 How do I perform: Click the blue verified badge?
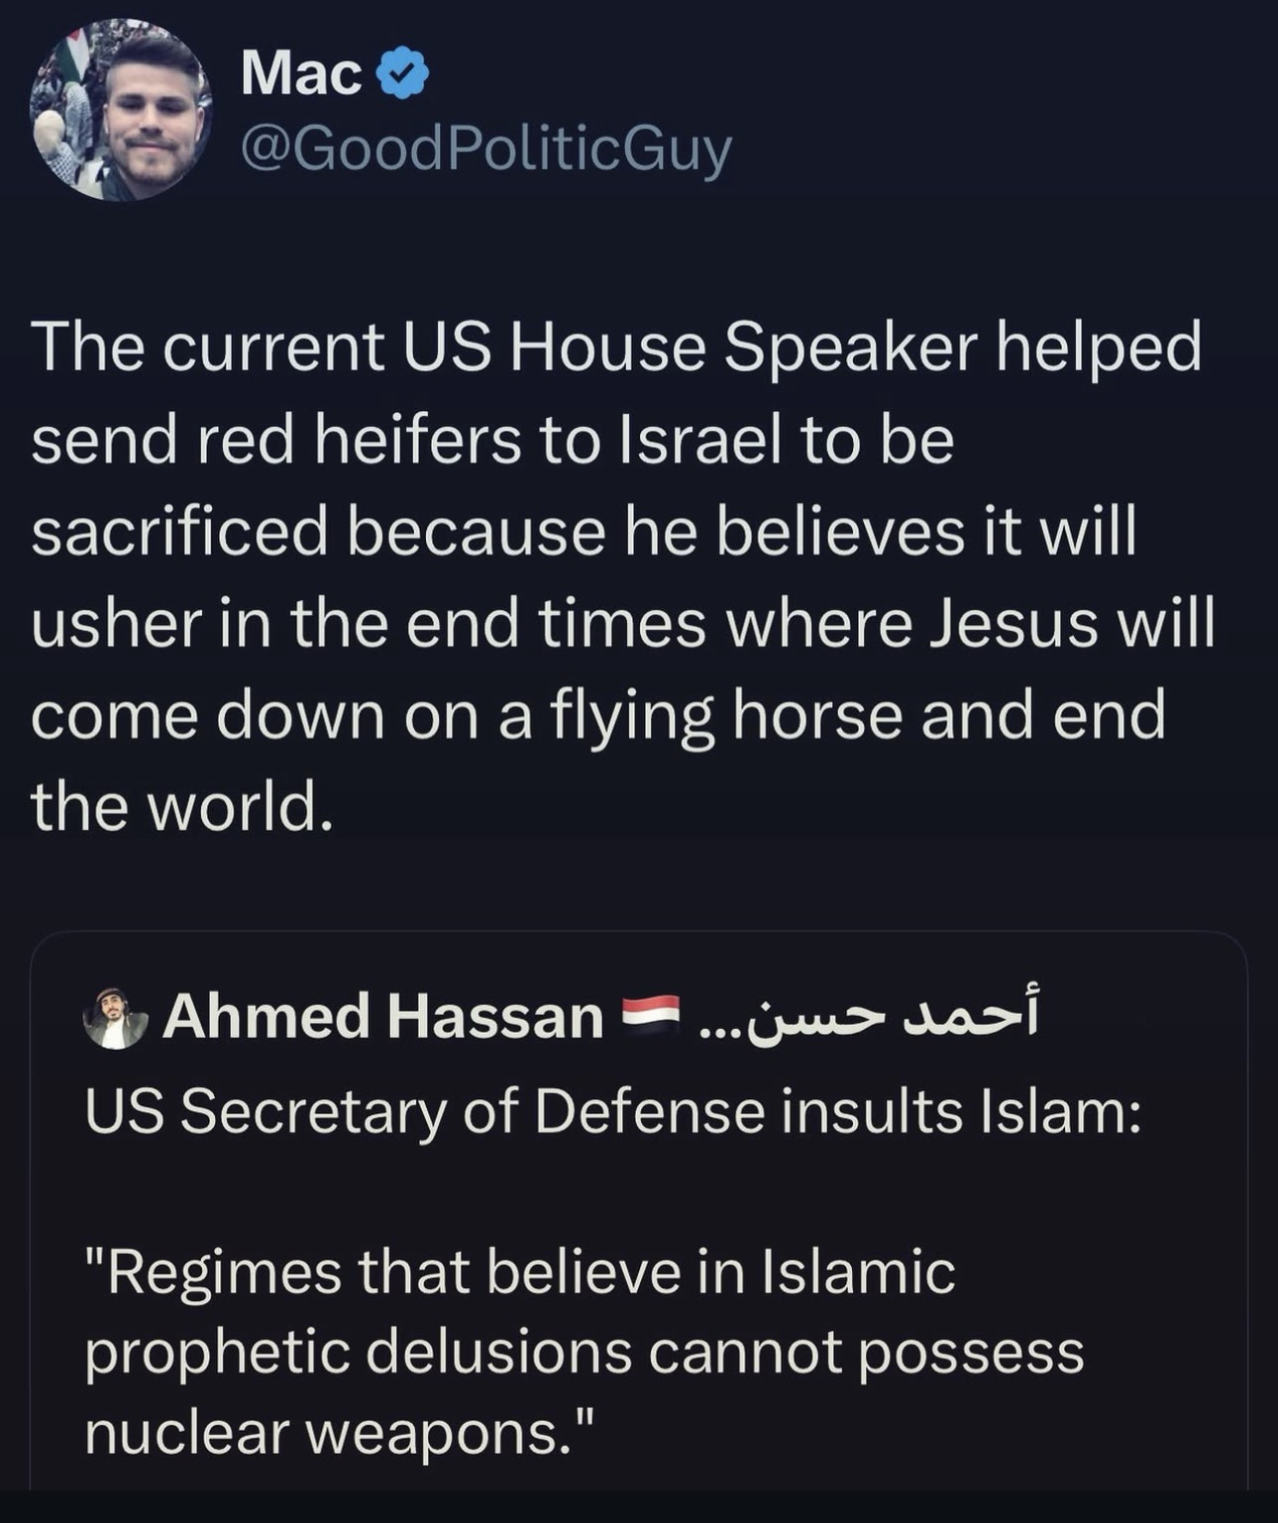pos(404,76)
